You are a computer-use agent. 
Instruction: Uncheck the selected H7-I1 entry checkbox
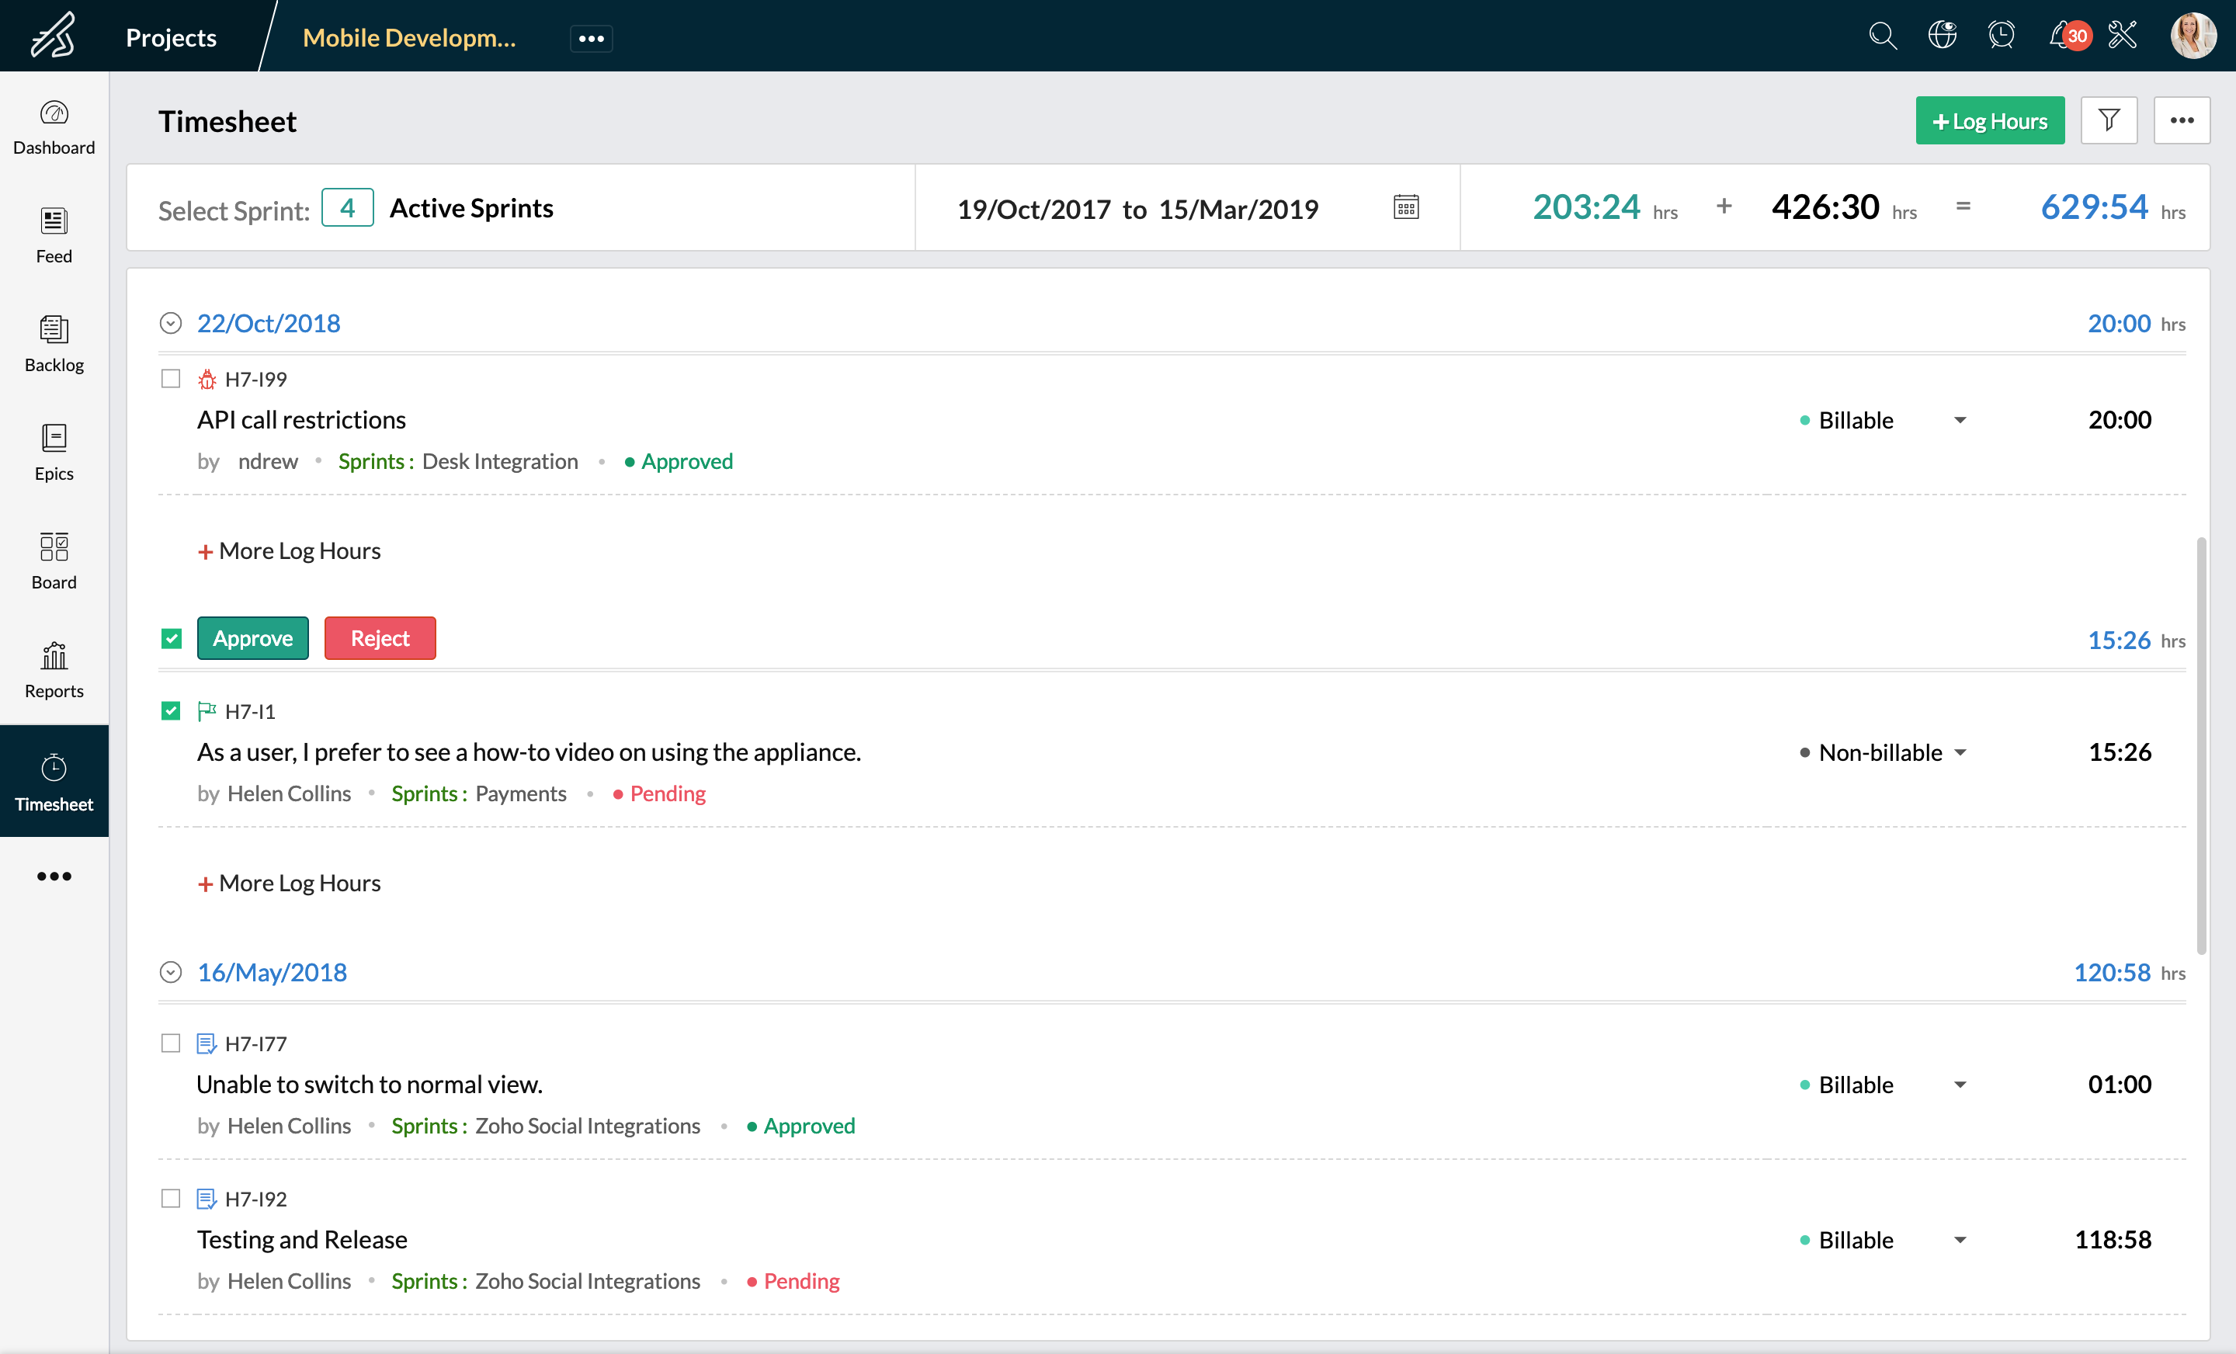tap(171, 710)
